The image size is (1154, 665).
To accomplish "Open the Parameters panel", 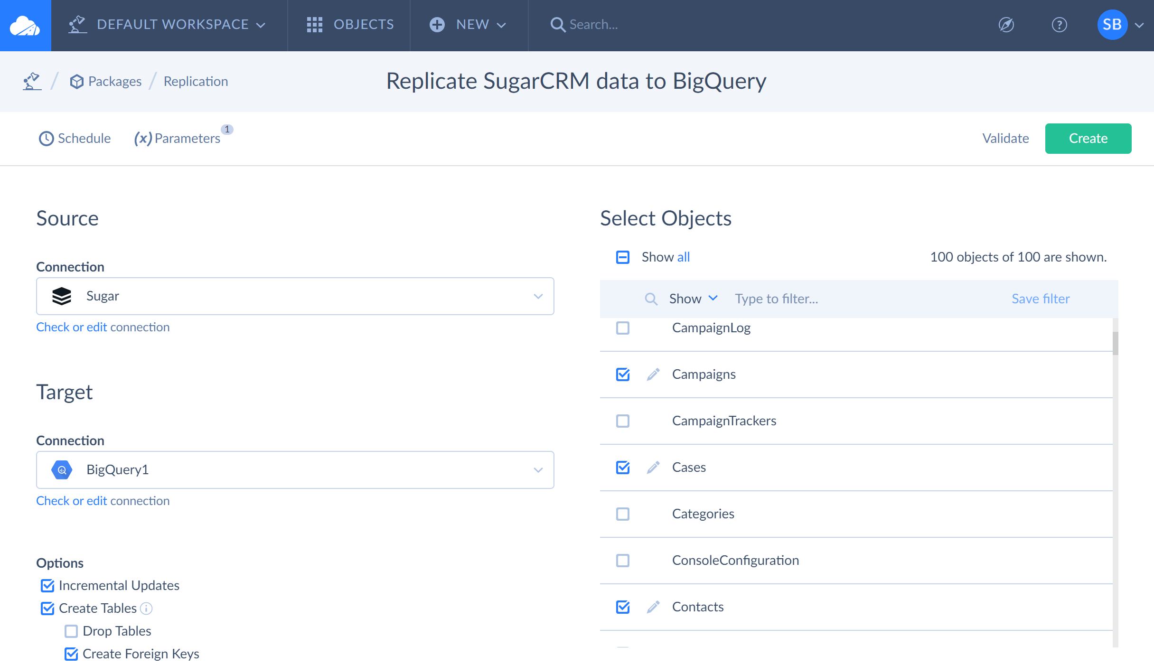I will pos(178,139).
